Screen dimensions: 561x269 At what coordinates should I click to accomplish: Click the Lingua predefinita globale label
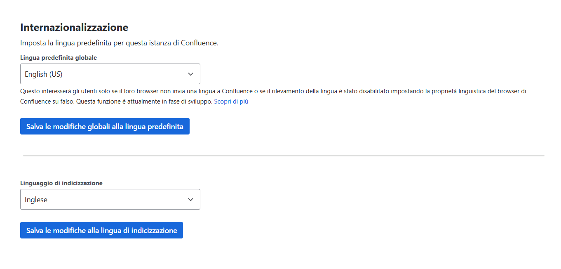tap(59, 58)
